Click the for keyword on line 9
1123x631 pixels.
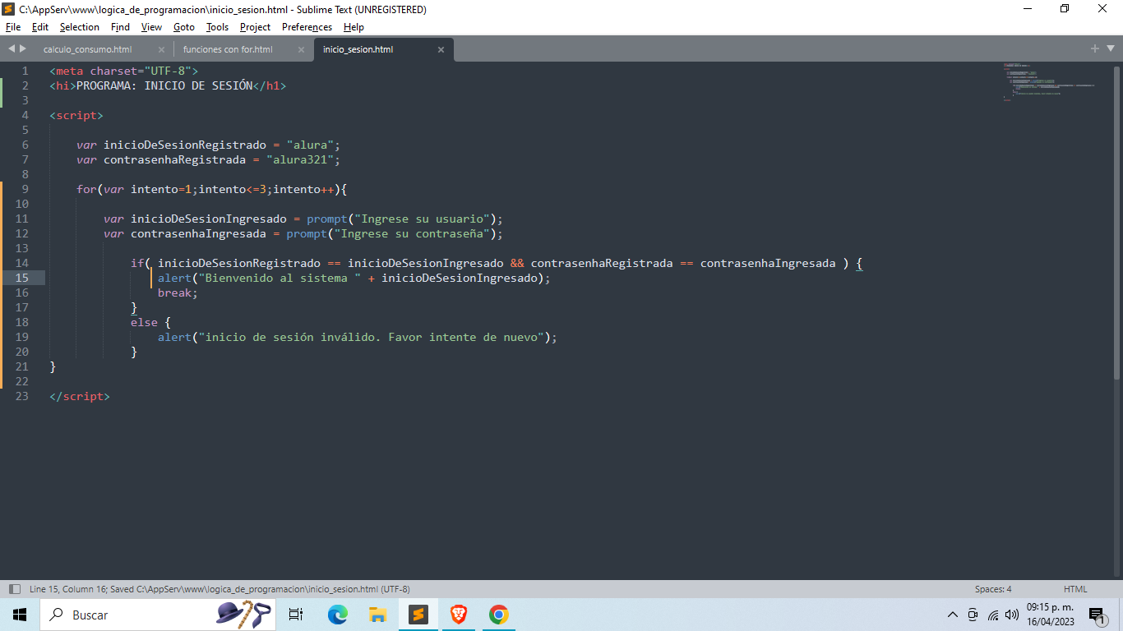86,189
